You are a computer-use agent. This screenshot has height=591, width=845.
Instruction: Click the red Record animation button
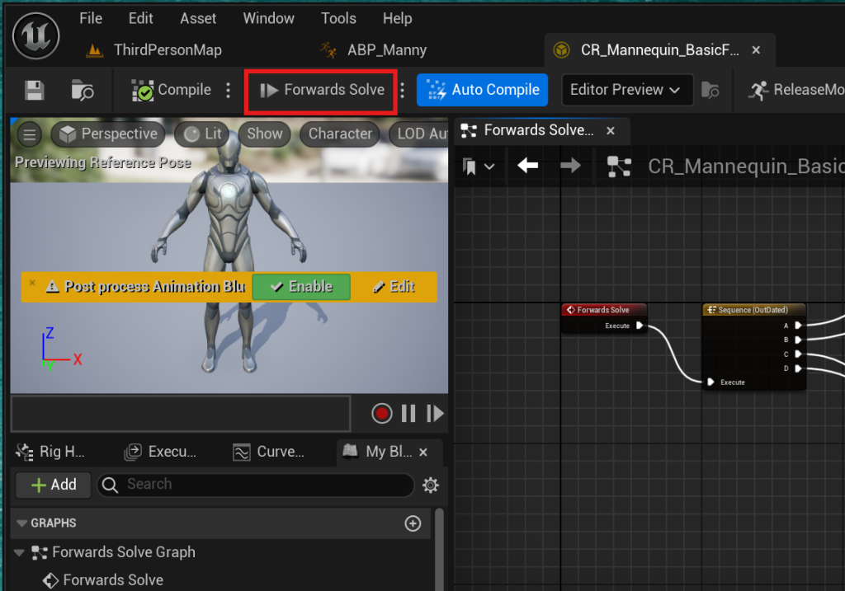(x=381, y=414)
